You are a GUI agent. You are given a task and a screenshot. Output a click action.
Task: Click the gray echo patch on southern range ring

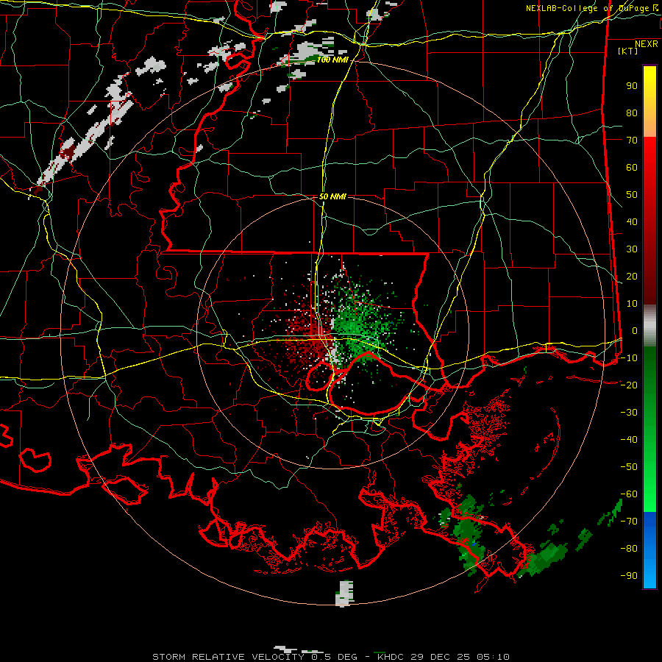(344, 593)
